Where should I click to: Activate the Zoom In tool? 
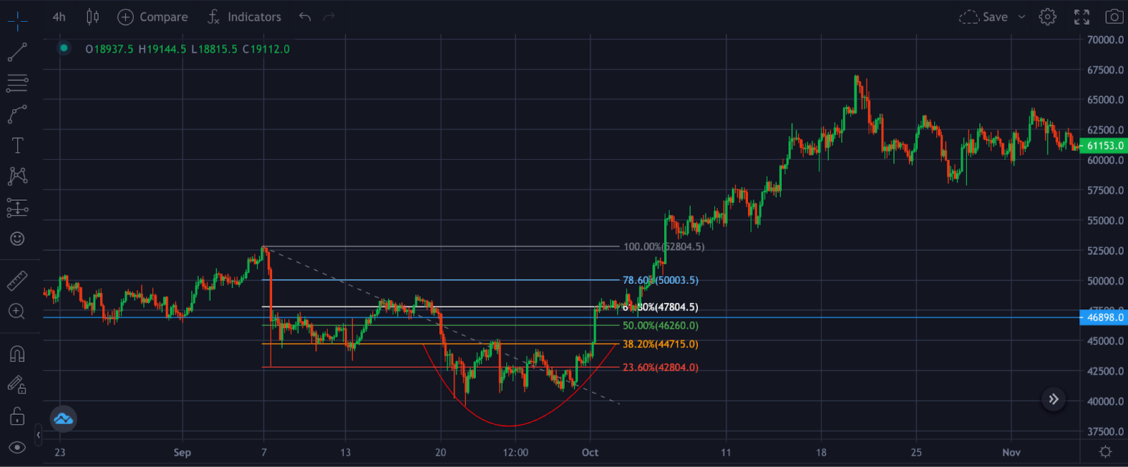click(17, 311)
